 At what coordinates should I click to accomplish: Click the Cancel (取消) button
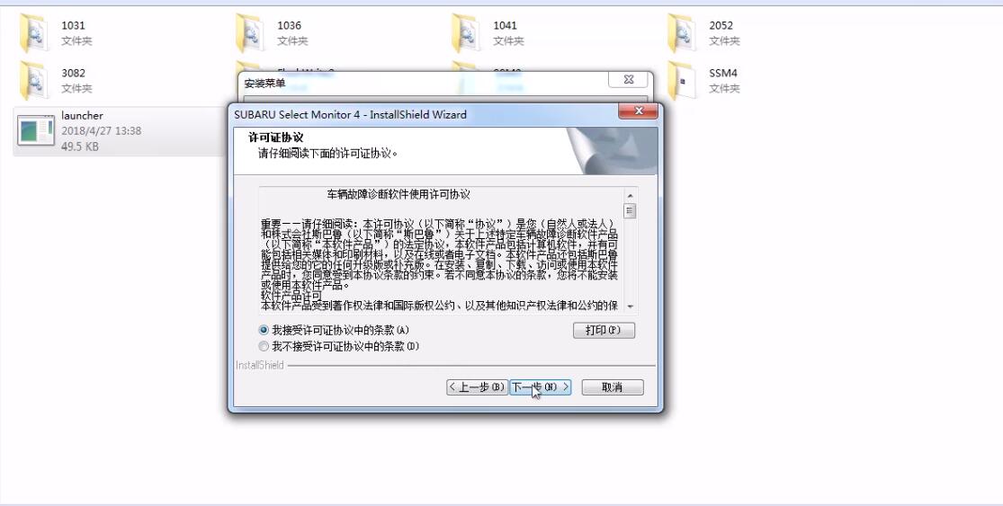coord(613,387)
